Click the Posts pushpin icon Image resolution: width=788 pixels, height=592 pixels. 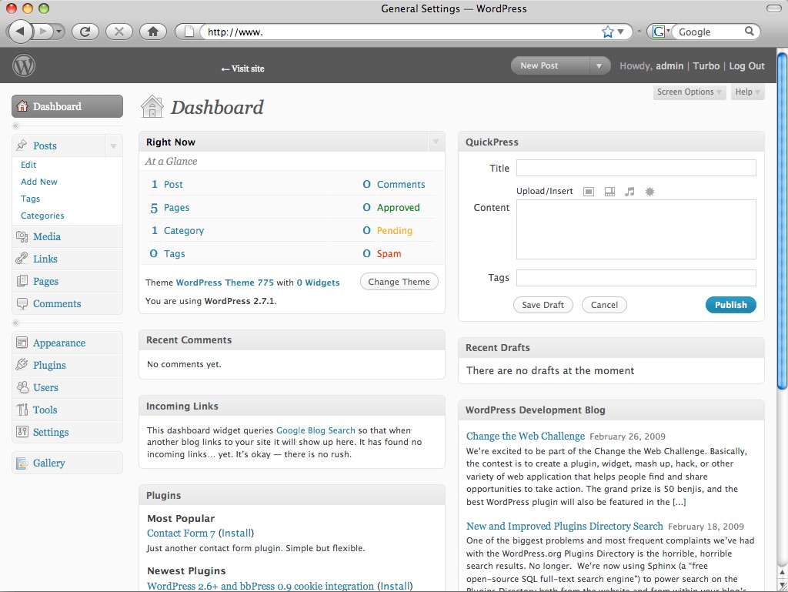pos(22,145)
